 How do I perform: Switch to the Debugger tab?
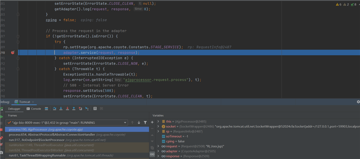tap(14, 109)
